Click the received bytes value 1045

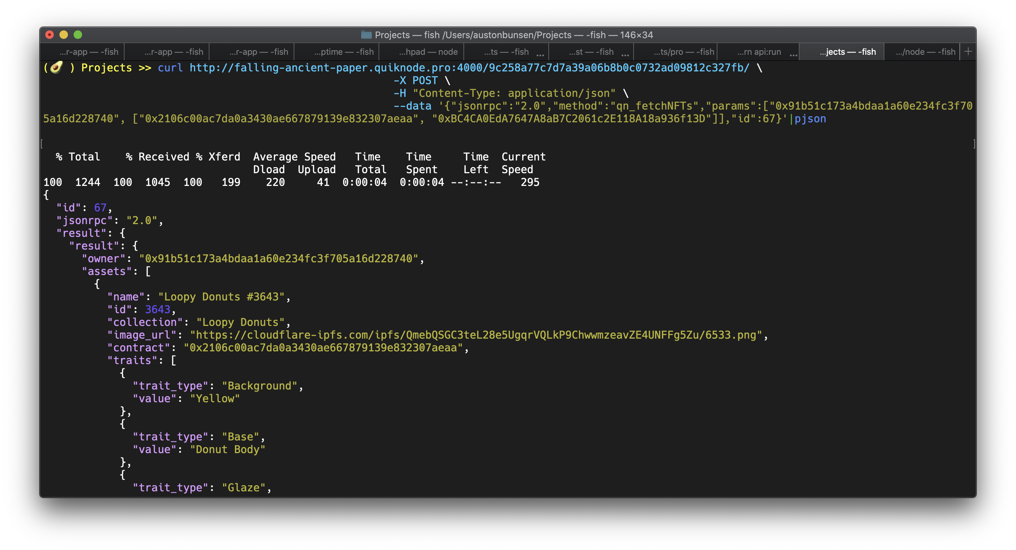click(158, 182)
